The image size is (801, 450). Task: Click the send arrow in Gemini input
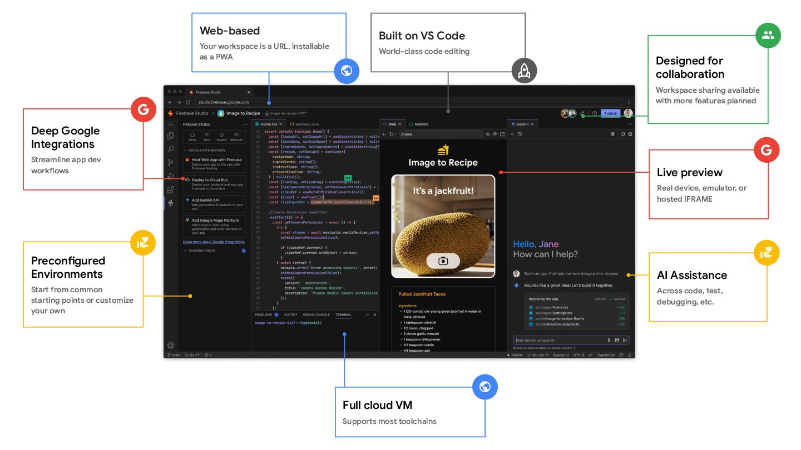point(625,340)
